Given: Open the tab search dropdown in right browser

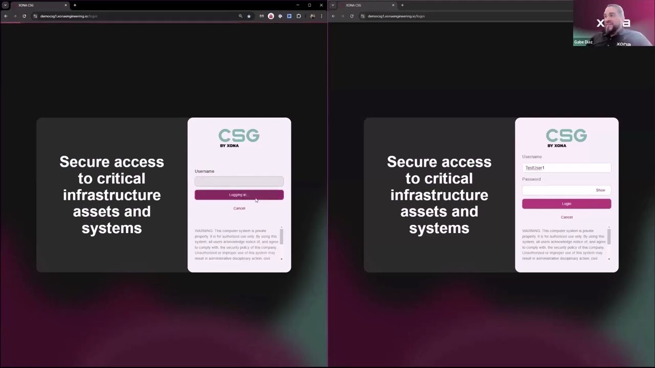Looking at the screenshot, I should pos(333,5).
